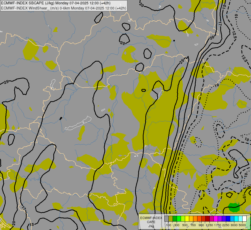Select the orange legend swatch
The width and height of the screenshot is (251, 230).
point(195,218)
